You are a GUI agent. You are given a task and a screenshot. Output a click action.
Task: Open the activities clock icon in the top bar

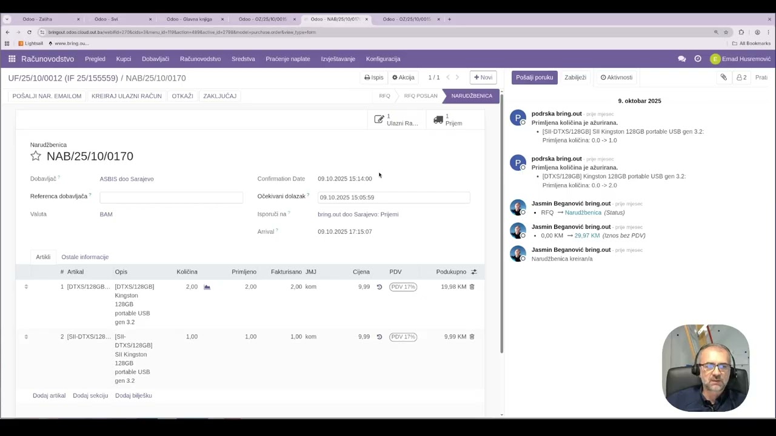pyautogui.click(x=698, y=59)
